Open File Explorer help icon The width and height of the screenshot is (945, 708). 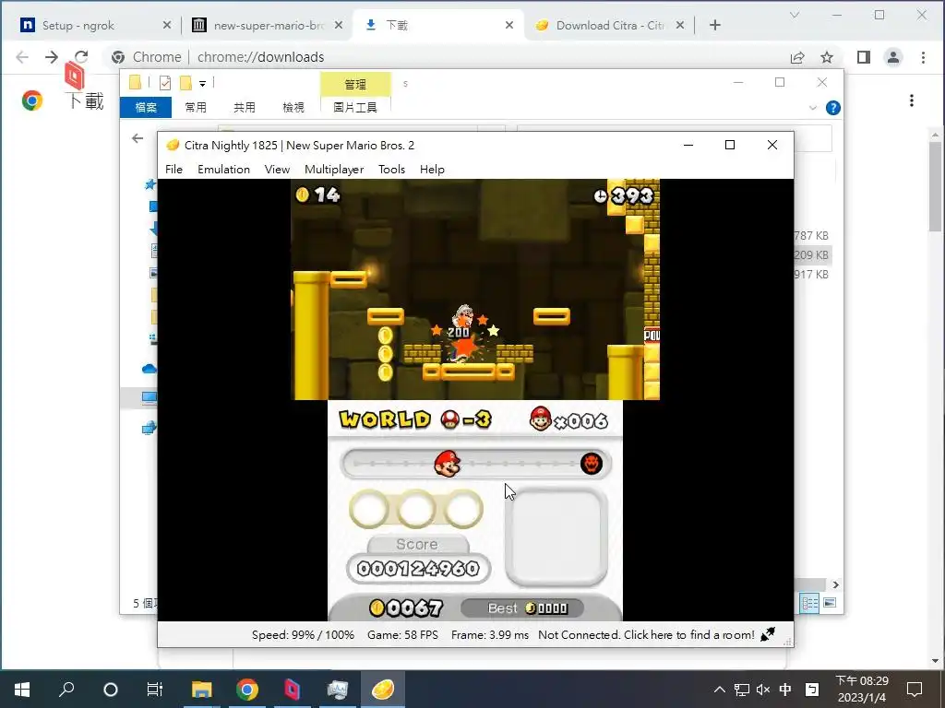click(833, 108)
